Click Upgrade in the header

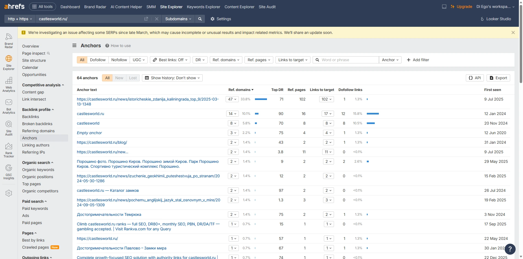click(461, 7)
